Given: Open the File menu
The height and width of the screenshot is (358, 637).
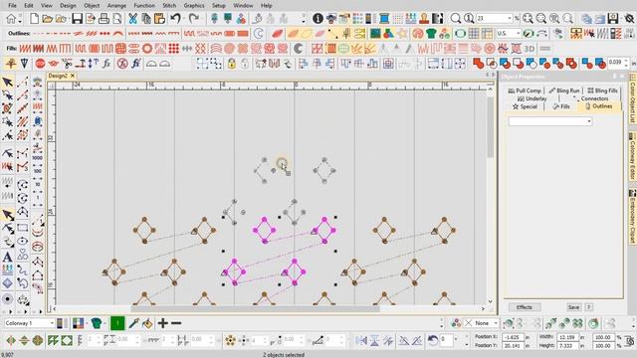Looking at the screenshot, I should [x=12, y=6].
